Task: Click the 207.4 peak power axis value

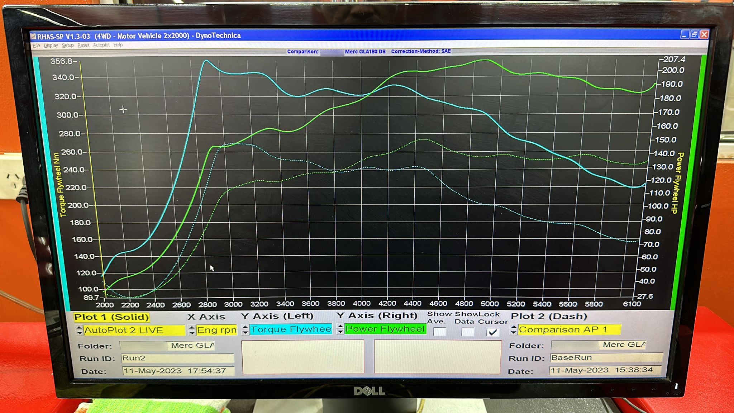Action: pyautogui.click(x=674, y=60)
